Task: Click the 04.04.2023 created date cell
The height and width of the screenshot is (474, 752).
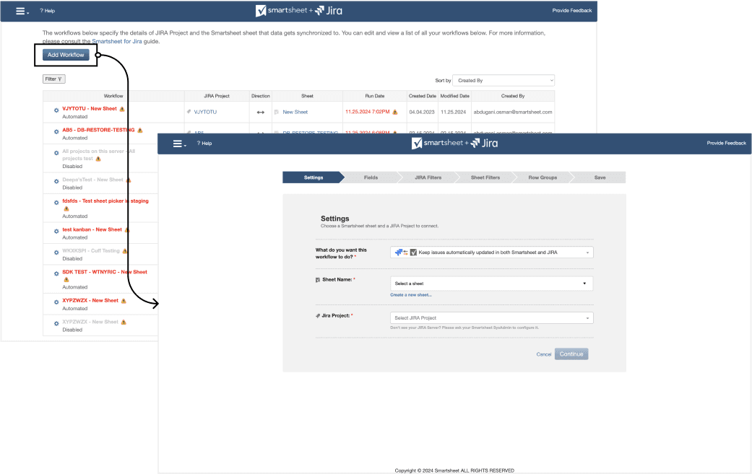Action: [x=422, y=112]
